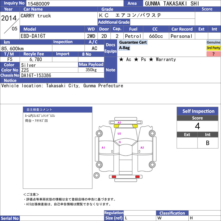
Task: Click the G marker on windshield
Action: (120, 142)
